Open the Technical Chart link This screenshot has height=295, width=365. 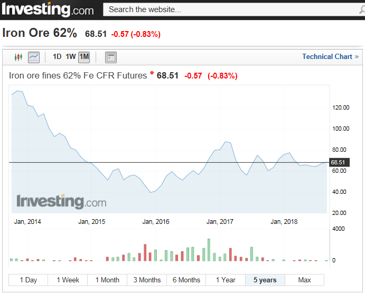330,57
